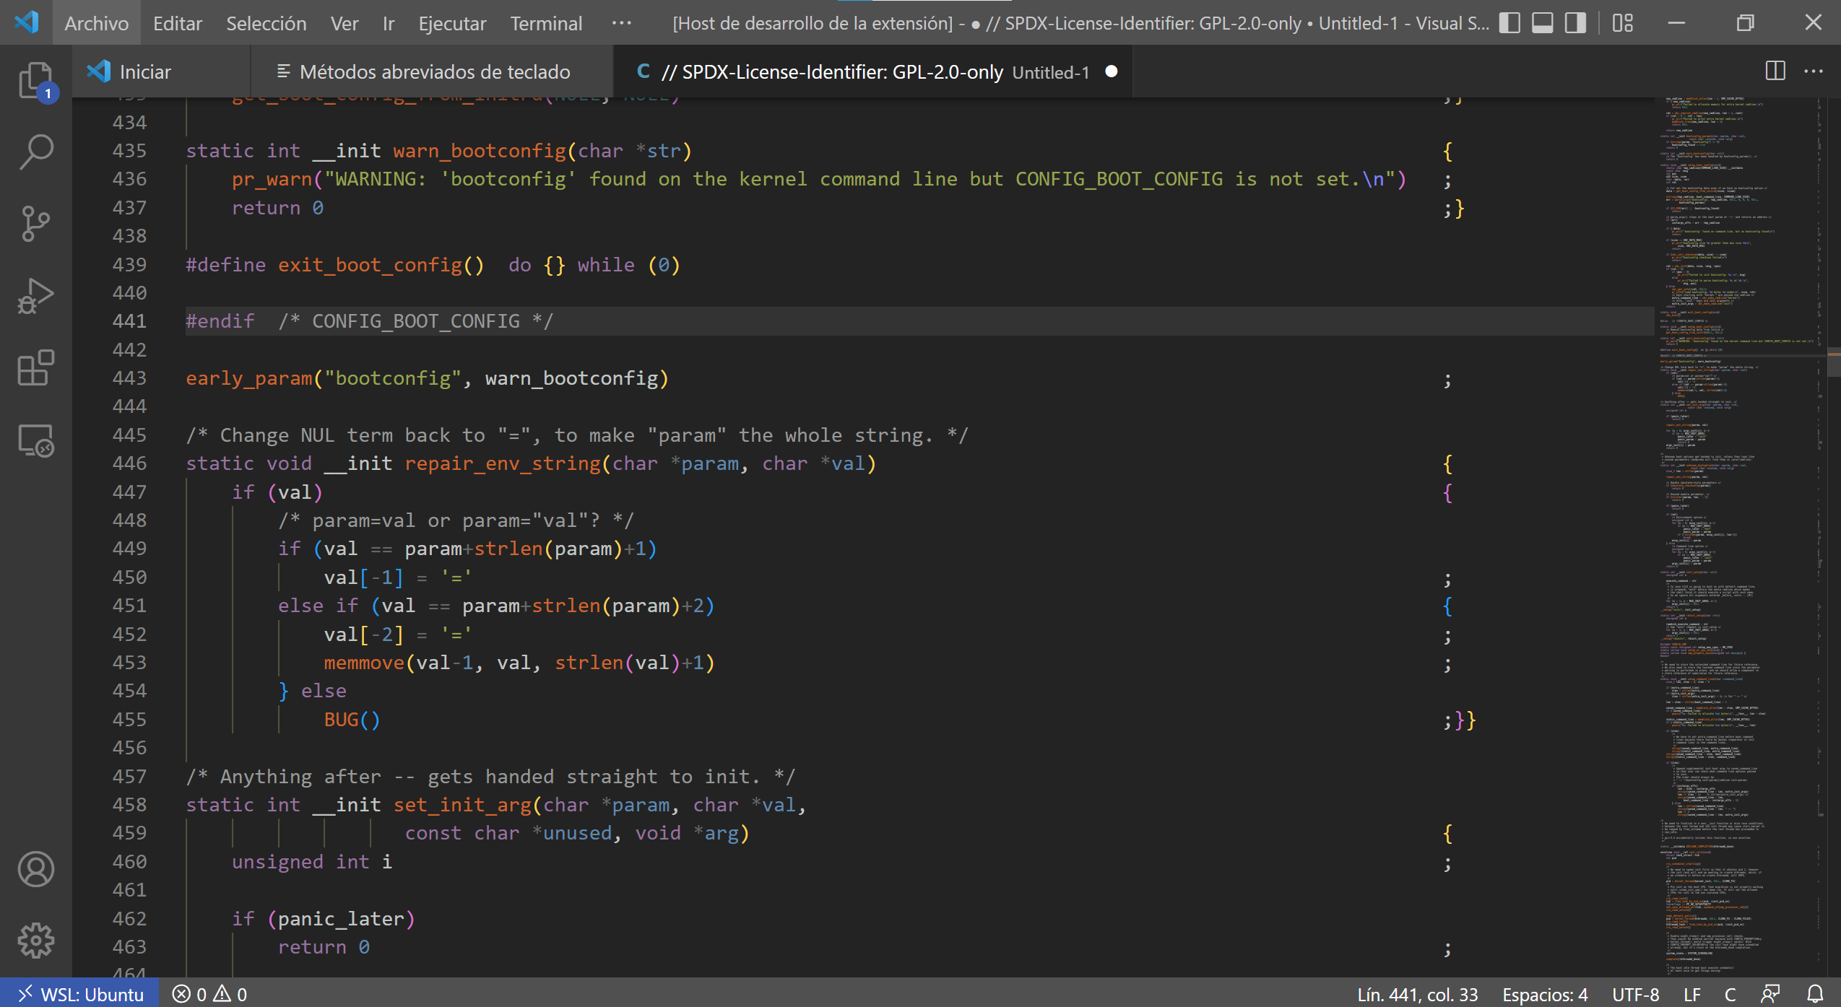Open the Source Control view
Screen dimensions: 1841x1007
pyautogui.click(x=35, y=224)
